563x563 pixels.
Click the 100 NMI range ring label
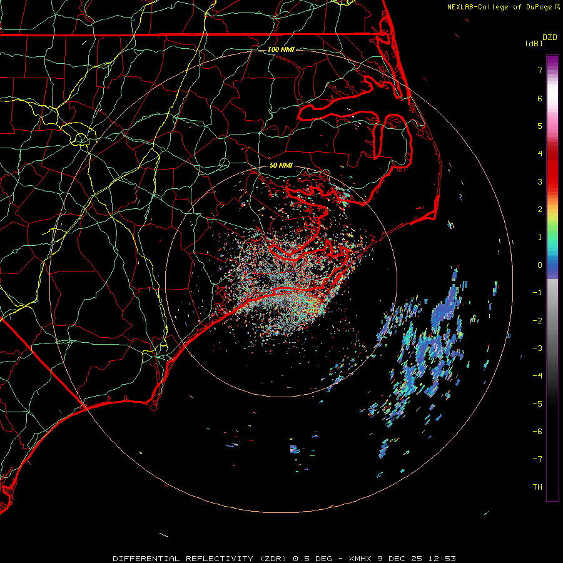coord(281,49)
